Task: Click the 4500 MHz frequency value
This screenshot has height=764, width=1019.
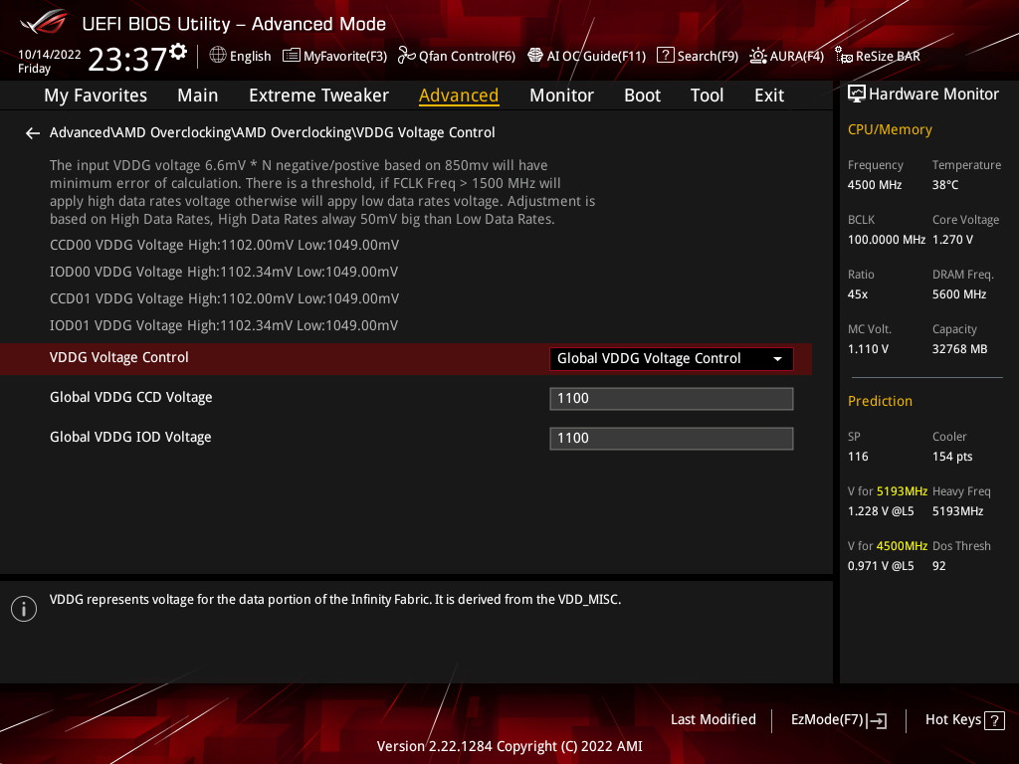Action: tap(874, 185)
